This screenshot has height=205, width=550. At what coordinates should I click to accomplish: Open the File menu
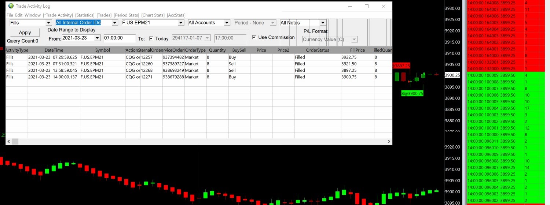point(10,15)
